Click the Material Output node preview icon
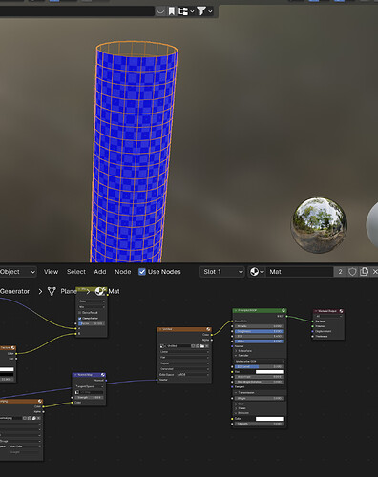378x477 pixels. click(341, 311)
